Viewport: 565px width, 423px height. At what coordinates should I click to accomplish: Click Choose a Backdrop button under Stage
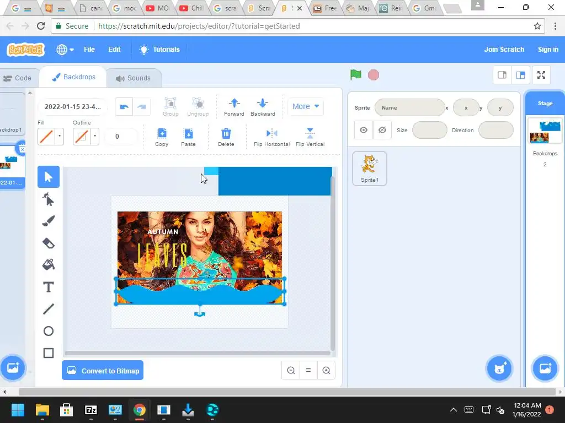[545, 368]
